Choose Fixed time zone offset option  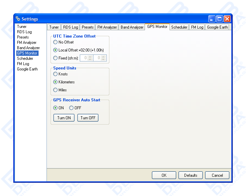click(56, 58)
